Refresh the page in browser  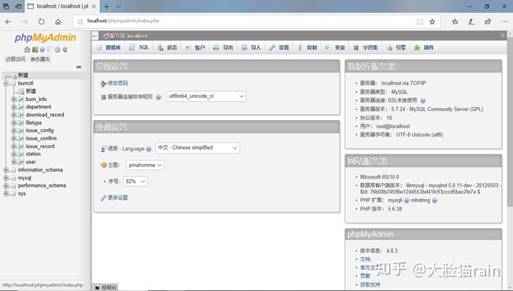[x=41, y=21]
